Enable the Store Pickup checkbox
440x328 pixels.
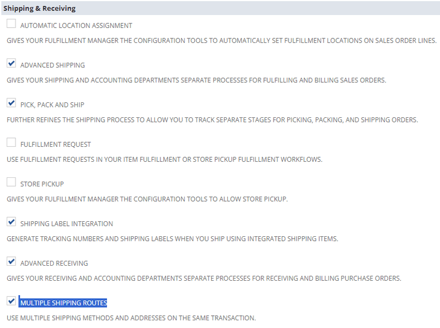[x=11, y=182]
